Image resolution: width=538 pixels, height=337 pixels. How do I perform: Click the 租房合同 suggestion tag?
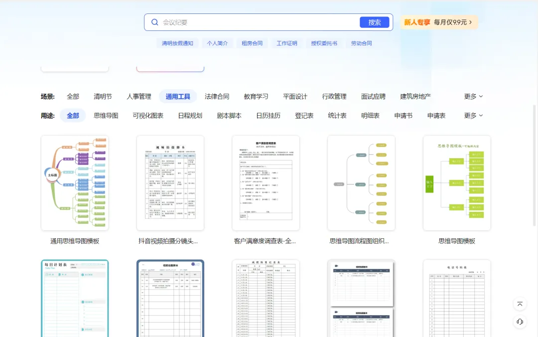252,43
